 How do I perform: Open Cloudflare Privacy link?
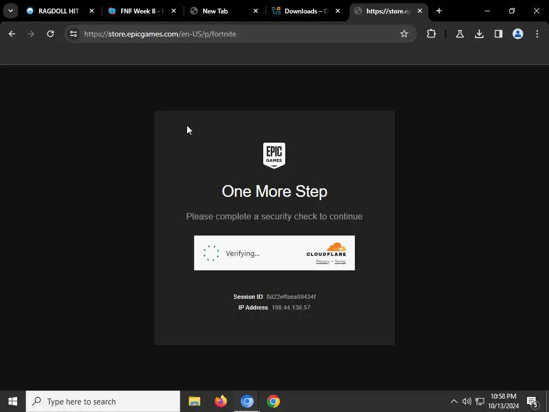[323, 262]
